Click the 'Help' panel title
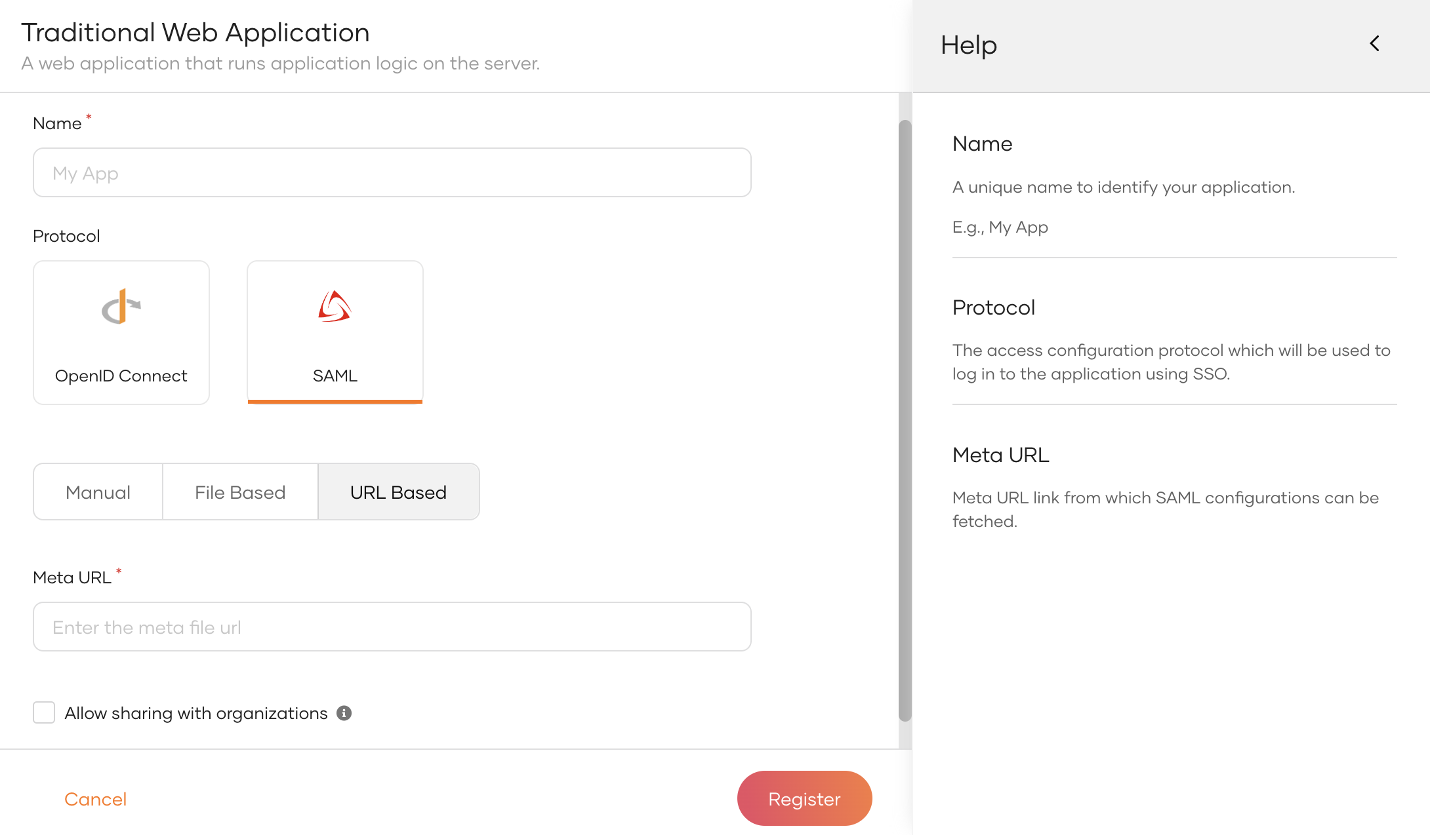This screenshot has width=1430, height=835. 969,45
